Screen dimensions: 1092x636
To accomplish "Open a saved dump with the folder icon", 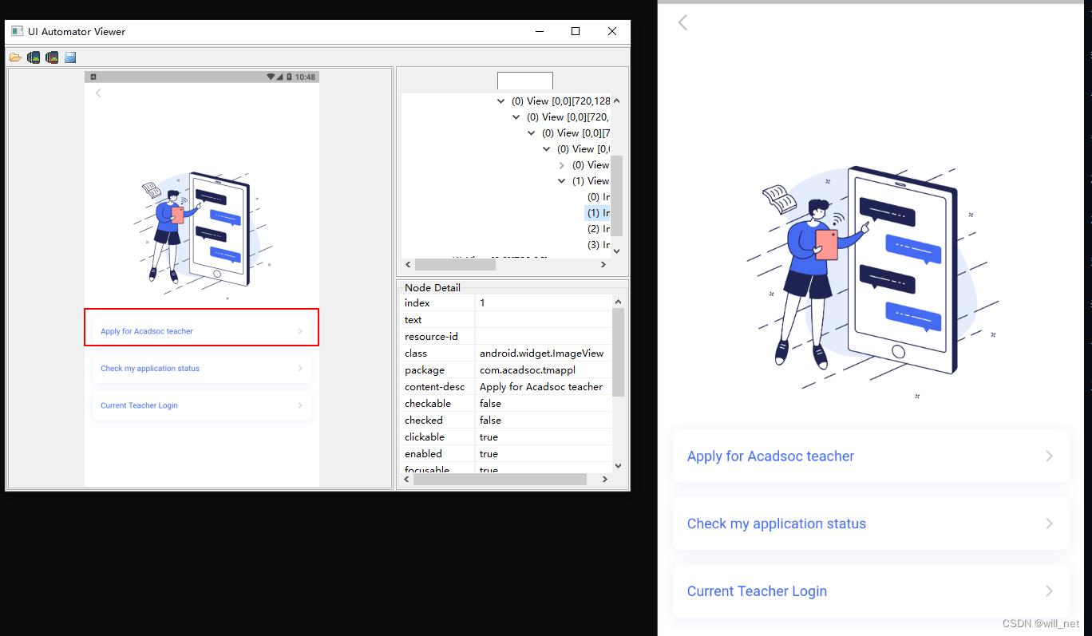I will point(15,57).
